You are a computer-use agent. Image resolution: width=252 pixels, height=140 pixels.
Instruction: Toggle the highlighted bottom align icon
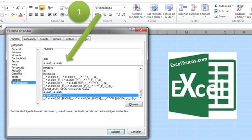click(x=42, y=8)
